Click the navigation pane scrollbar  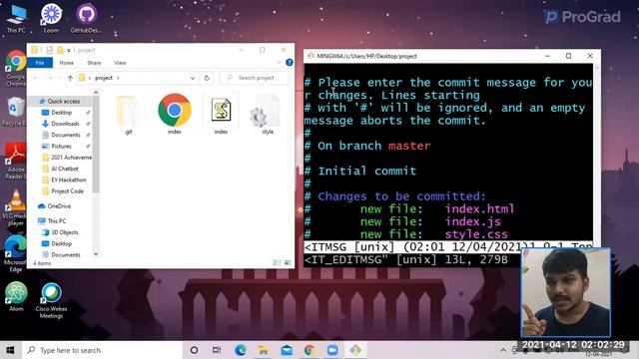(96, 144)
